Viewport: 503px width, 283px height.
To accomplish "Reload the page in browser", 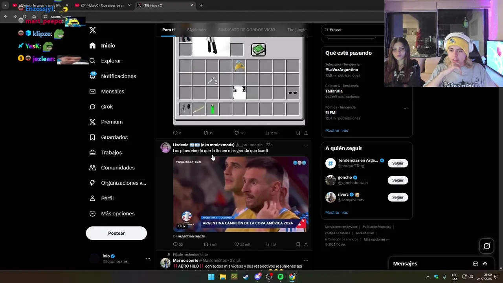I will [x=24, y=17].
